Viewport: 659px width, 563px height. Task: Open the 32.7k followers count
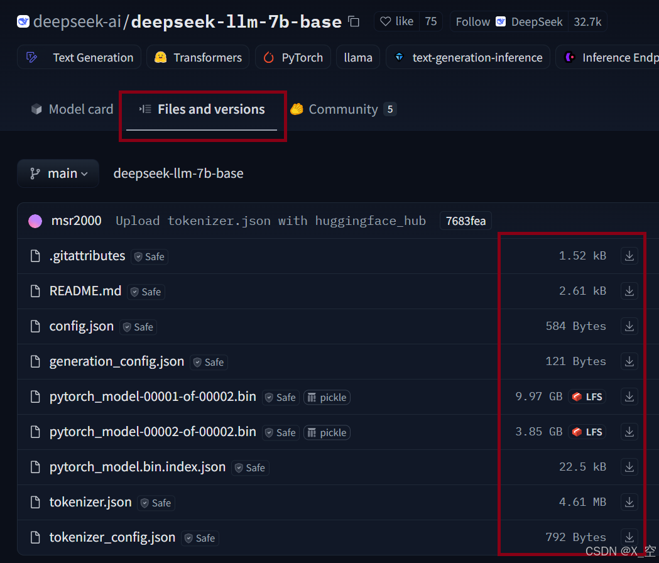tap(587, 21)
